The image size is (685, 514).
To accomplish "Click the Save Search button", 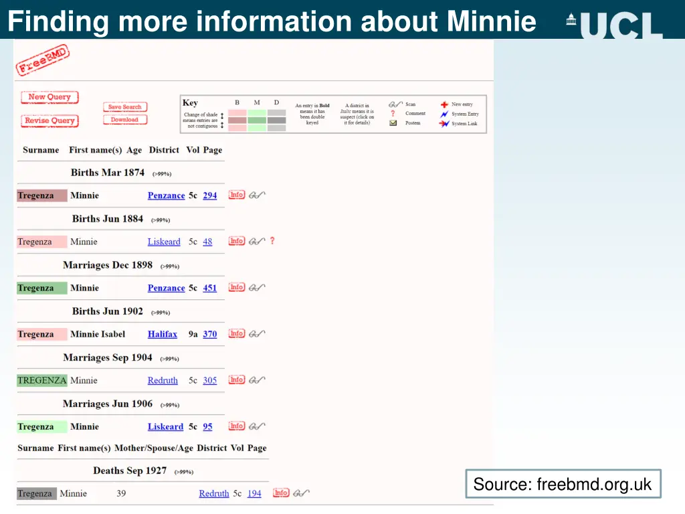I will coord(125,106).
